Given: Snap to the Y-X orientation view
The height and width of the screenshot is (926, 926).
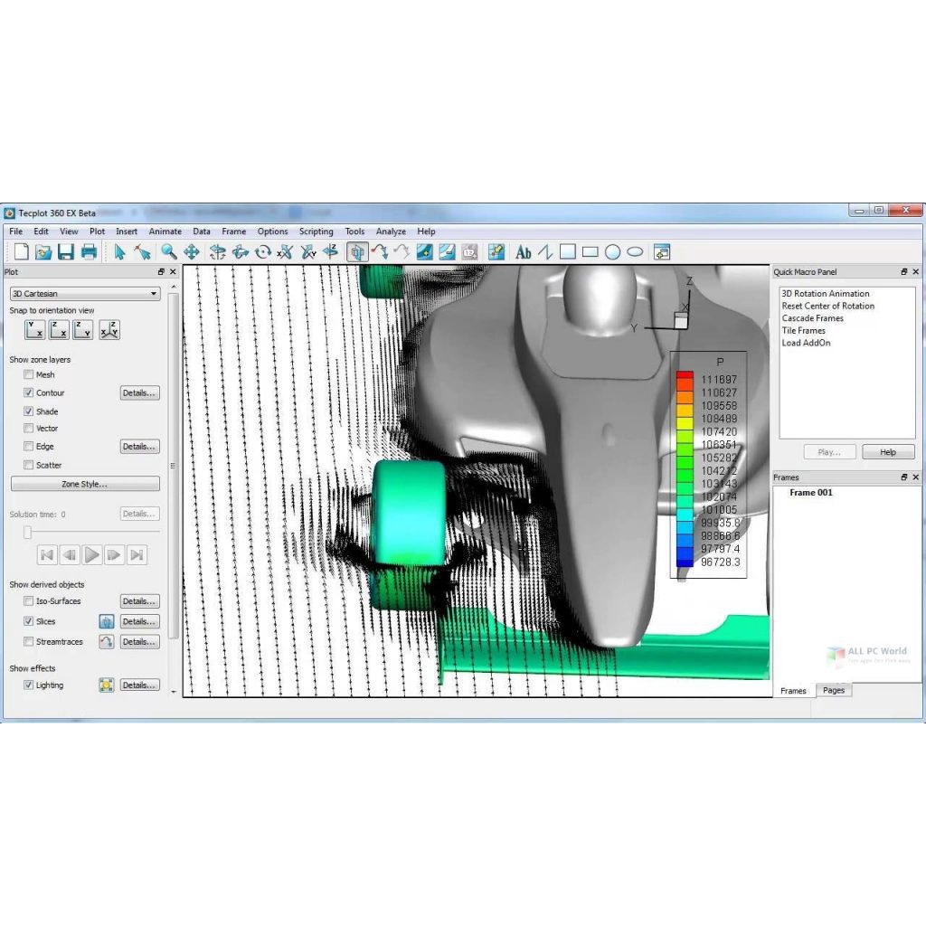Looking at the screenshot, I should point(36,330).
